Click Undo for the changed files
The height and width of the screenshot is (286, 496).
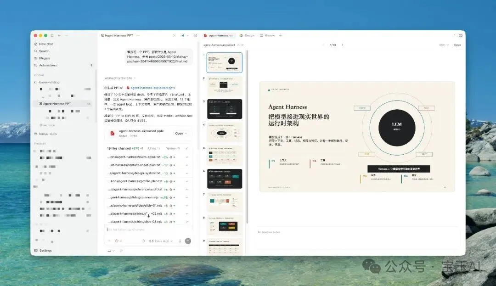point(153,148)
